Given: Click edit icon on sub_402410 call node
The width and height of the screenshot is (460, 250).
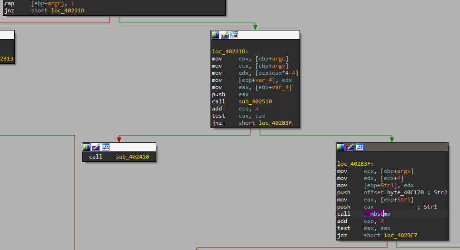Looking at the screenshot, I should coord(96,147).
